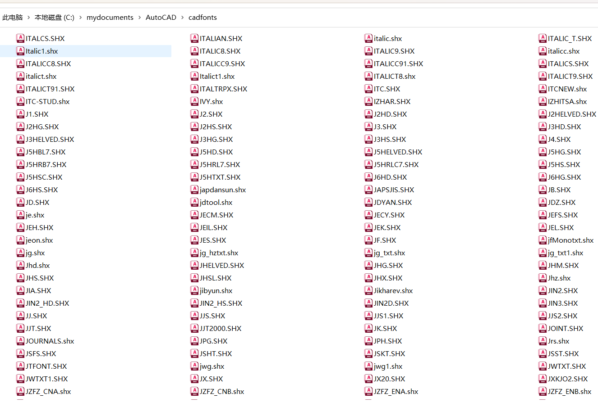
Task: Expand the chevron between AutoCAD and cadfonts
Action: click(183, 18)
